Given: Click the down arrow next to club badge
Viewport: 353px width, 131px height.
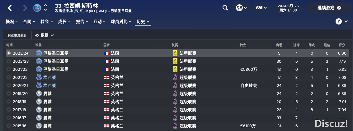Looking at the screenshot, I should [x=45, y=10].
